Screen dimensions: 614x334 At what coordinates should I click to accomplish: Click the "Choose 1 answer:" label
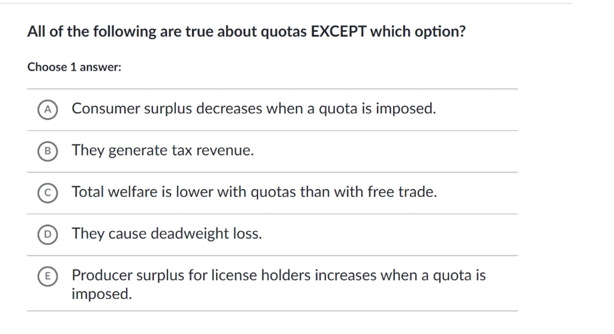(x=74, y=67)
